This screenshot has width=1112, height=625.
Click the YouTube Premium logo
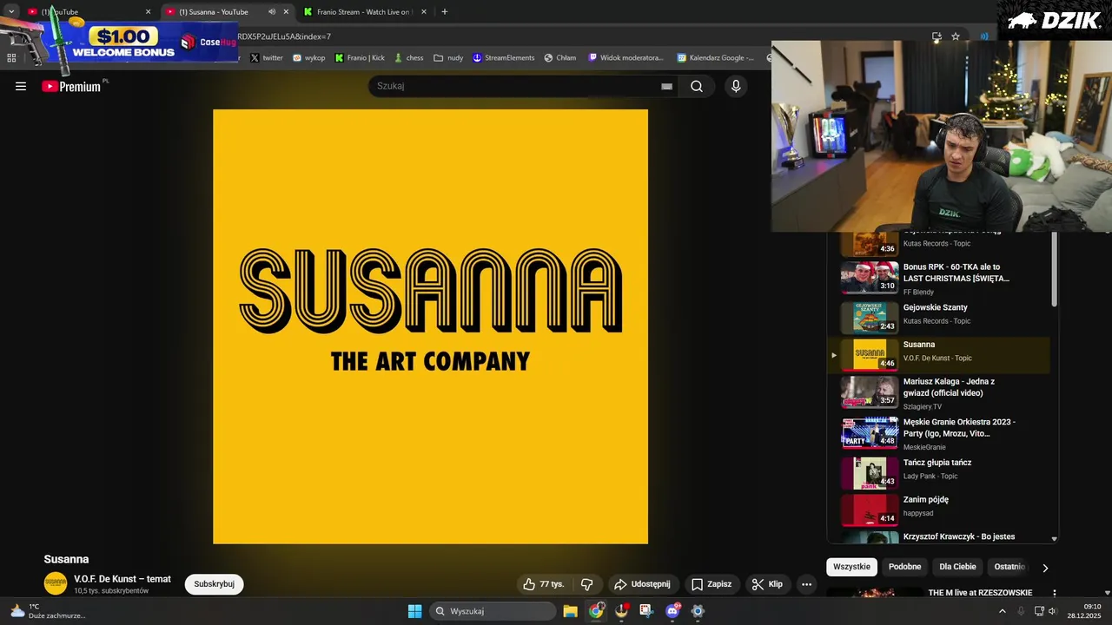tap(73, 86)
